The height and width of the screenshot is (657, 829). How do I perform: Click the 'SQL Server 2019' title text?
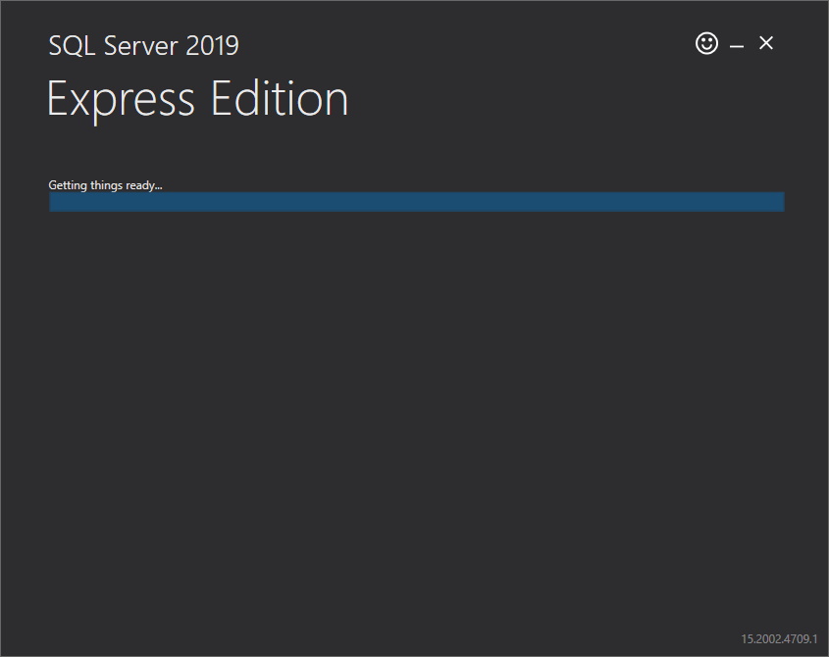tap(144, 45)
